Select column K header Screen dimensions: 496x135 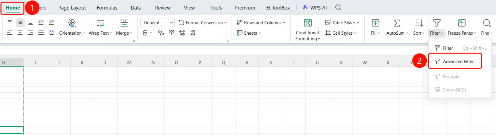pyautogui.click(x=82, y=63)
